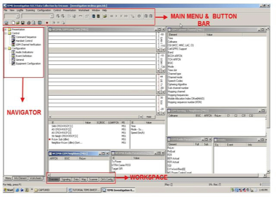The width and height of the screenshot is (276, 197).
Task: Collapse the Control folder in Navigator
Action: tap(6, 33)
